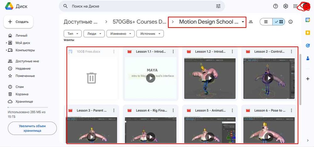Open more options for Lesson 5 file

[232, 110]
